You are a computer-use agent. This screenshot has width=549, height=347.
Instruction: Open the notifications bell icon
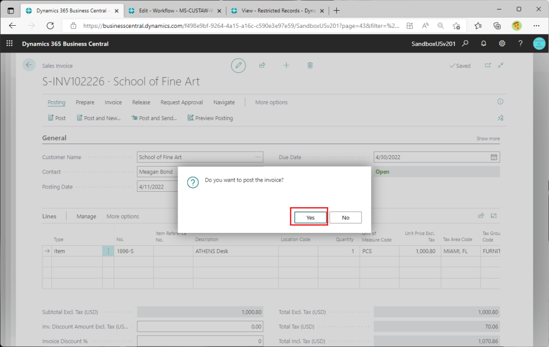point(484,44)
